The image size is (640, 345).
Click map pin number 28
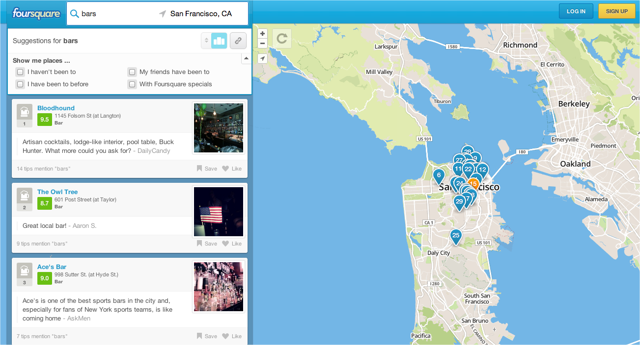click(x=468, y=151)
